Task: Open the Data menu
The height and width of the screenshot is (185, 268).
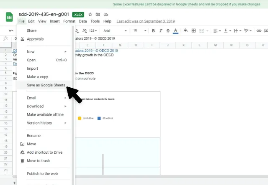Action: tap(83, 21)
